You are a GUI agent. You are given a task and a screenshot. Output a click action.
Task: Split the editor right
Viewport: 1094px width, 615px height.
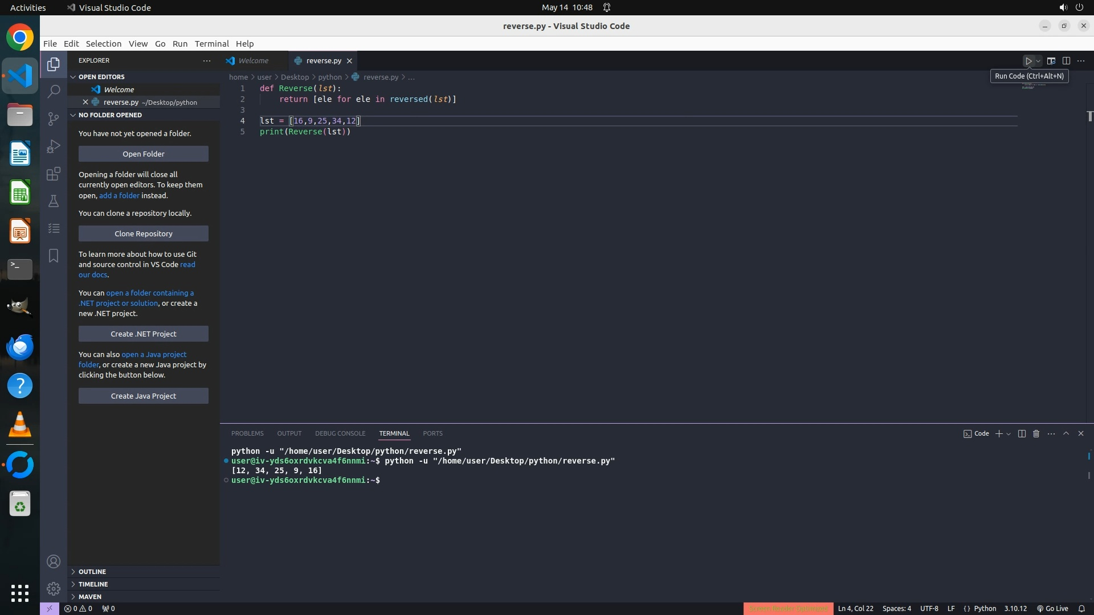click(1066, 61)
